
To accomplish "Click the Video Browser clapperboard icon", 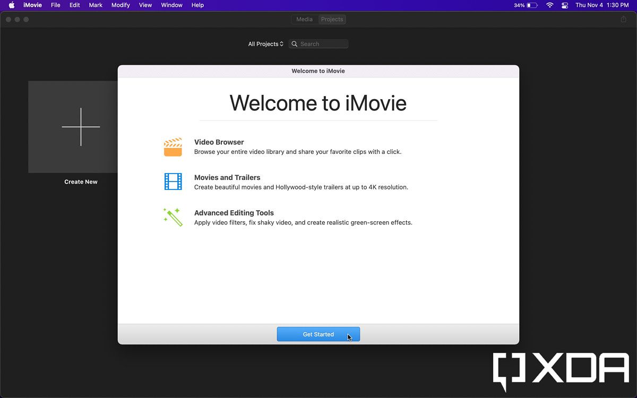I will click(x=173, y=146).
